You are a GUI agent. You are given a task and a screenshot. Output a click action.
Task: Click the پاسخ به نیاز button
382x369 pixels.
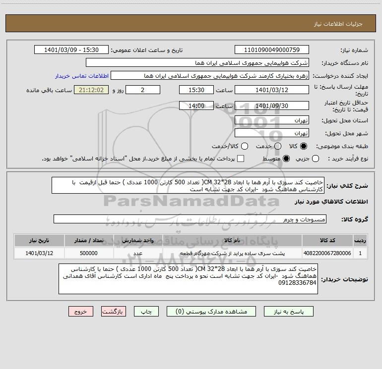tap(289, 312)
